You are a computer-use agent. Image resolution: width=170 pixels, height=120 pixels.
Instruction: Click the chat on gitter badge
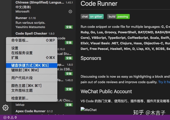(92, 17)
